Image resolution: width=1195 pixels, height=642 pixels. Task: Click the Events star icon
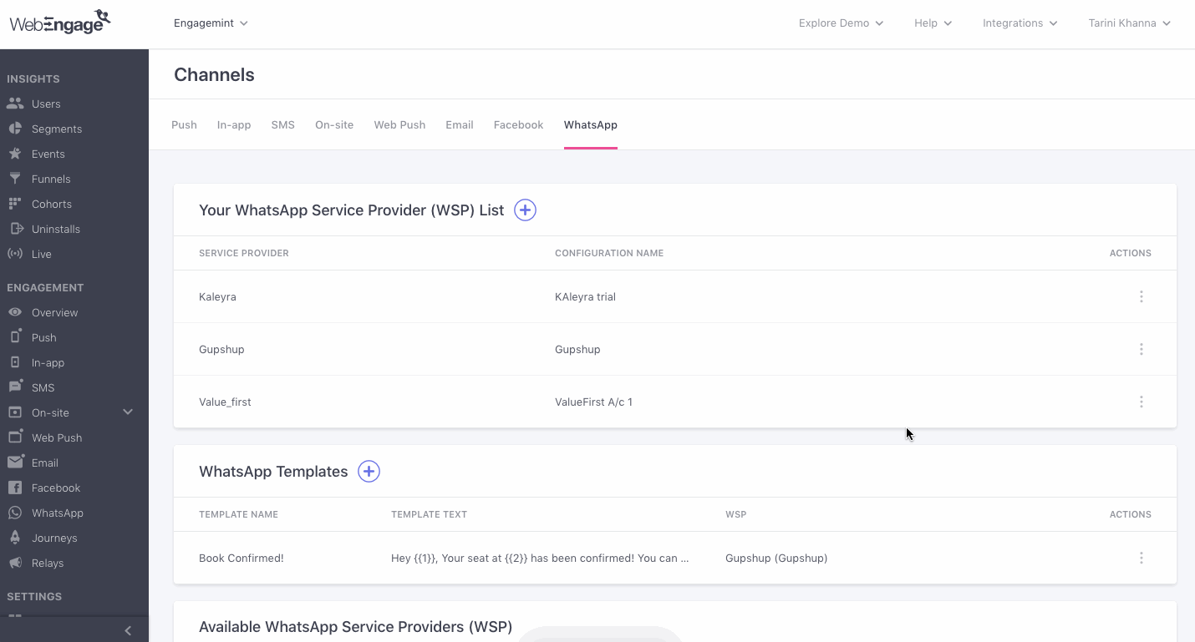click(15, 154)
